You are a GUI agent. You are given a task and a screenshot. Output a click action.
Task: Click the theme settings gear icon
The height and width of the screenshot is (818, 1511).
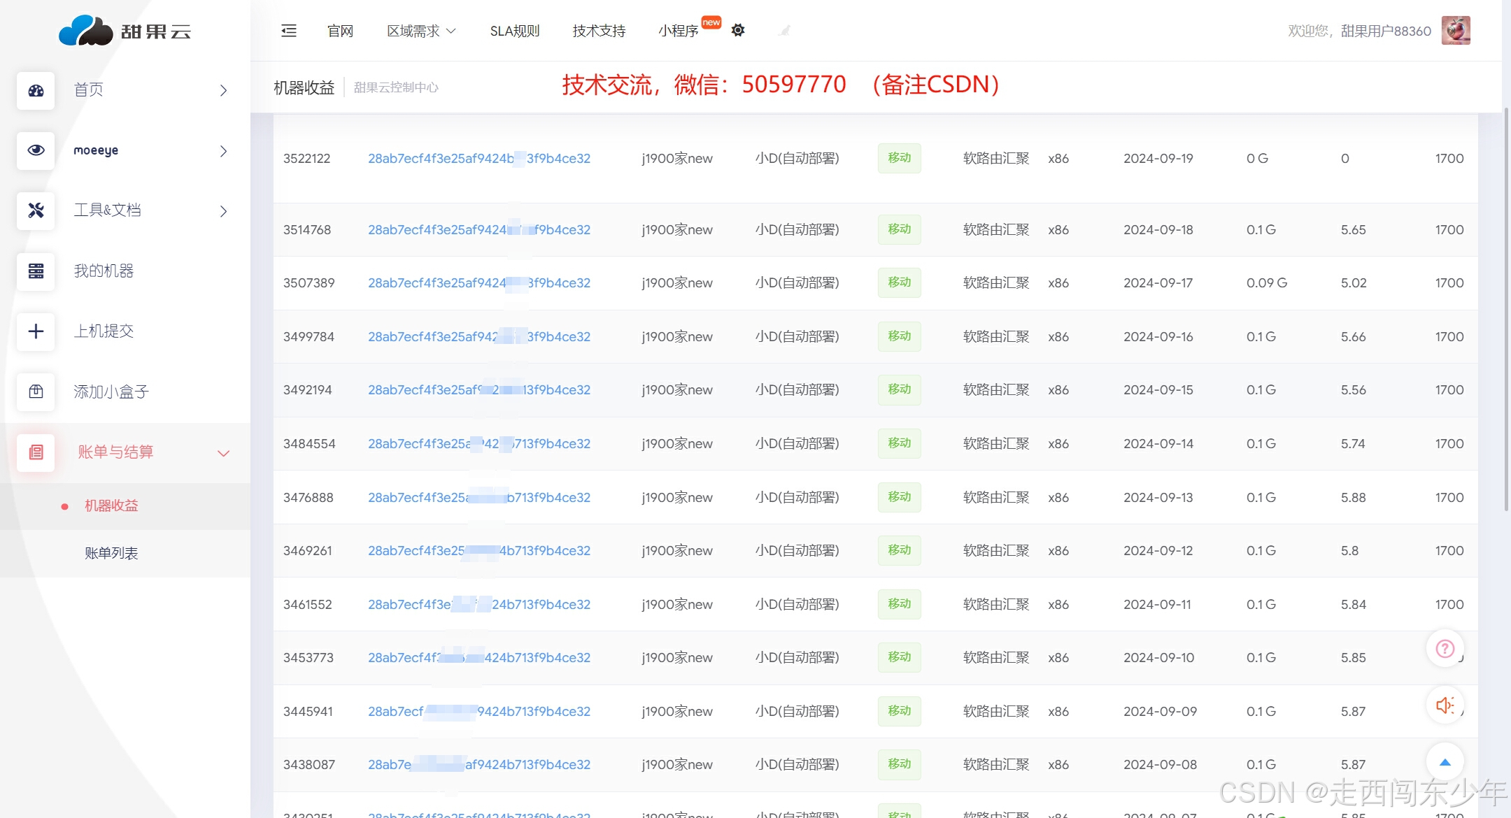738,30
